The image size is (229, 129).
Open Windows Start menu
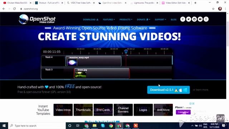click(x=4, y=126)
